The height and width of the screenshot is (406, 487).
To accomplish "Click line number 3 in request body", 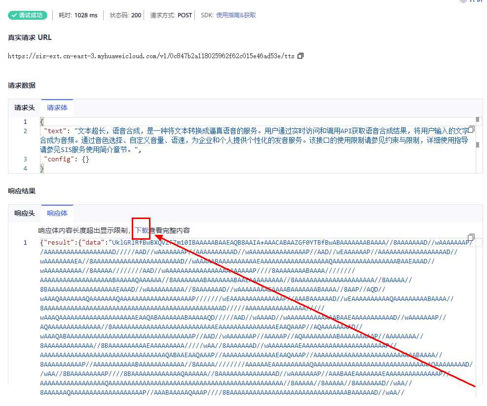I will click(25, 159).
